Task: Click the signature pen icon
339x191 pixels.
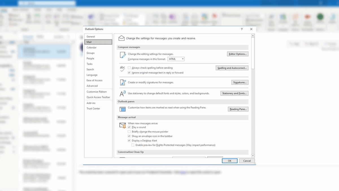Action: [x=123, y=82]
